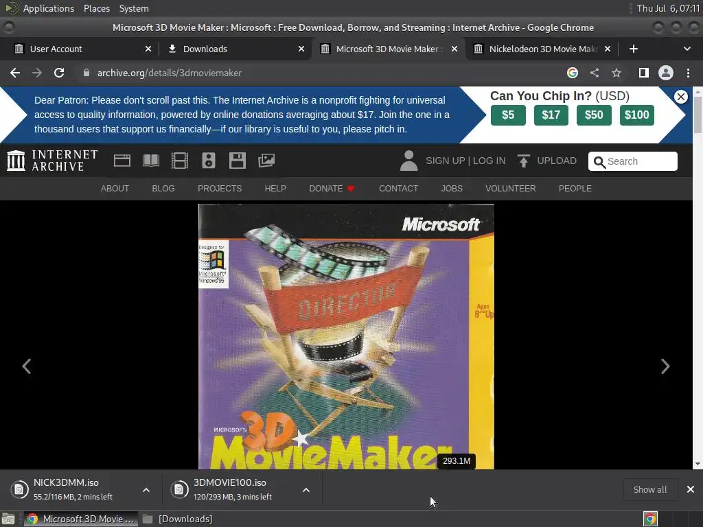Toggle the Chrome side panel icon
Viewport: 703px width, 527px height.
point(643,73)
